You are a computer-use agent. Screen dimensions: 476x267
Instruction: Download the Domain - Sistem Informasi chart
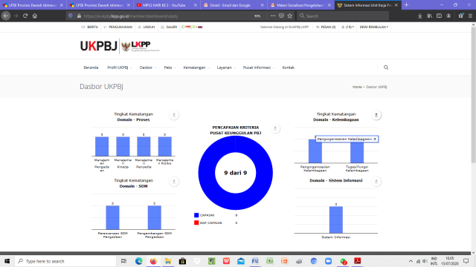[376, 182]
